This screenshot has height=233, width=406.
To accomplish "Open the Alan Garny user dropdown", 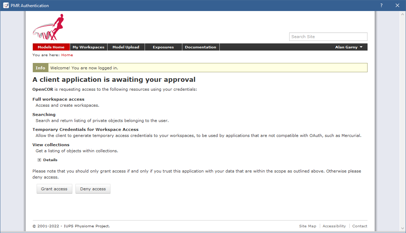I will pos(349,47).
